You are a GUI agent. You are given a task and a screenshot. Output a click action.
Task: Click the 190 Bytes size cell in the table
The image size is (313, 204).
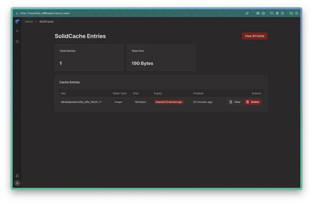(140, 102)
